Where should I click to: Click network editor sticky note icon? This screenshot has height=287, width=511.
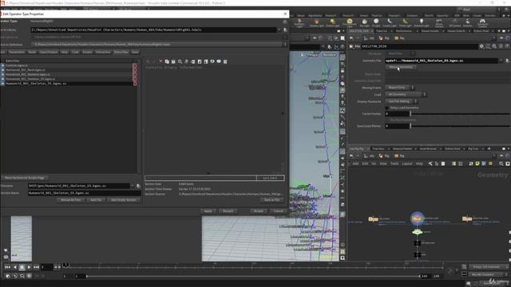click(x=477, y=163)
